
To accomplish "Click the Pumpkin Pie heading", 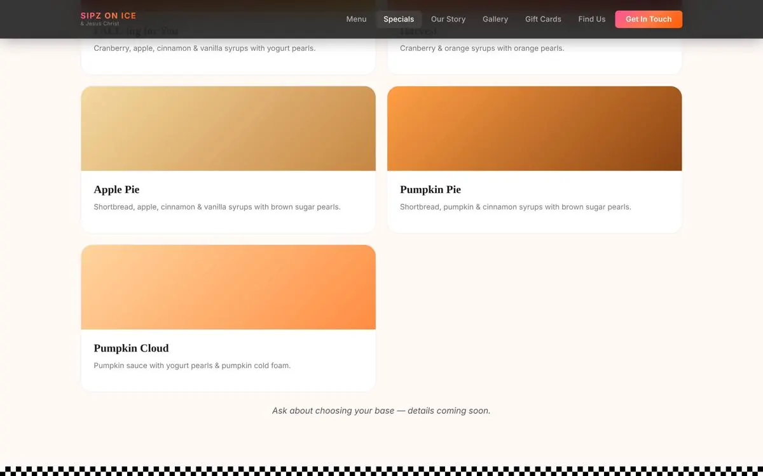I will pyautogui.click(x=430, y=189).
